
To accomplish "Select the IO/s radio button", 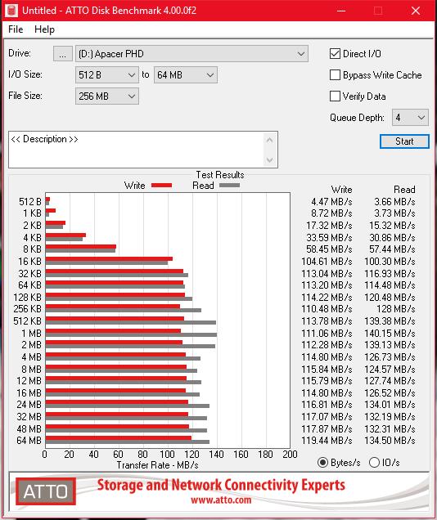I will (374, 462).
